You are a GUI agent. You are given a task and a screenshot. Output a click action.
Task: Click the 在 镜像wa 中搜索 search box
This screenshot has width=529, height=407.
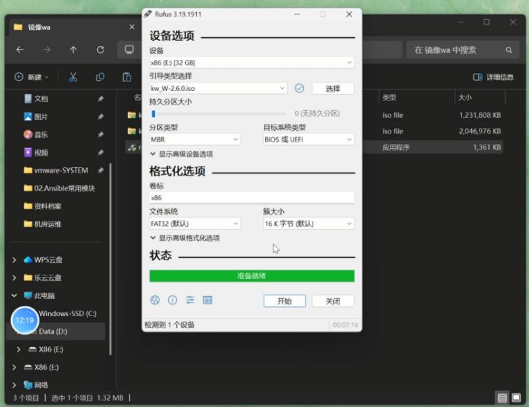pyautogui.click(x=463, y=50)
